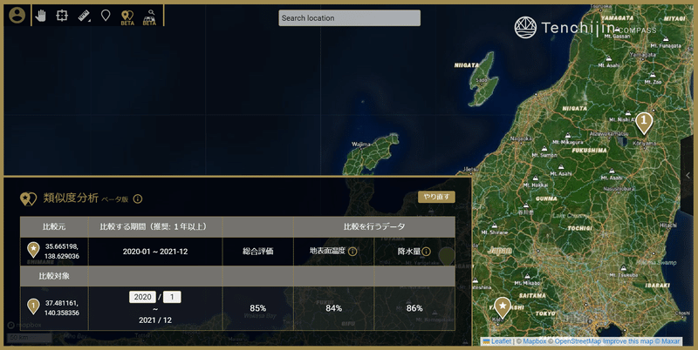Click the やり直す redo button
This screenshot has width=698, height=350.
tap(436, 197)
